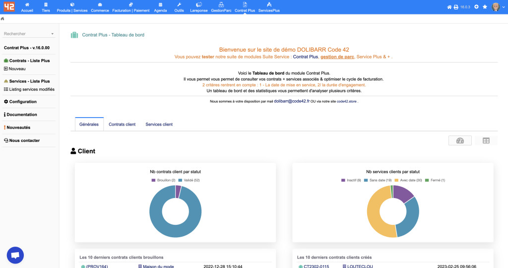Open the Accueil home menu
Screen dimensions: 508x268
[27, 7]
